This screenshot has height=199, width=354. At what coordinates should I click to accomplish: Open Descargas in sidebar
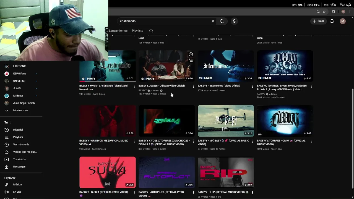pos(19,167)
